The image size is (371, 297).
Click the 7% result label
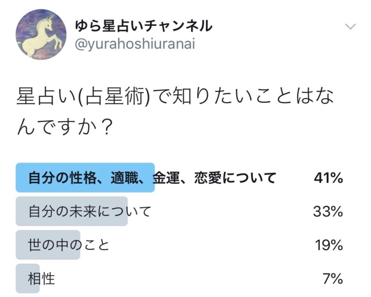[x=333, y=279]
